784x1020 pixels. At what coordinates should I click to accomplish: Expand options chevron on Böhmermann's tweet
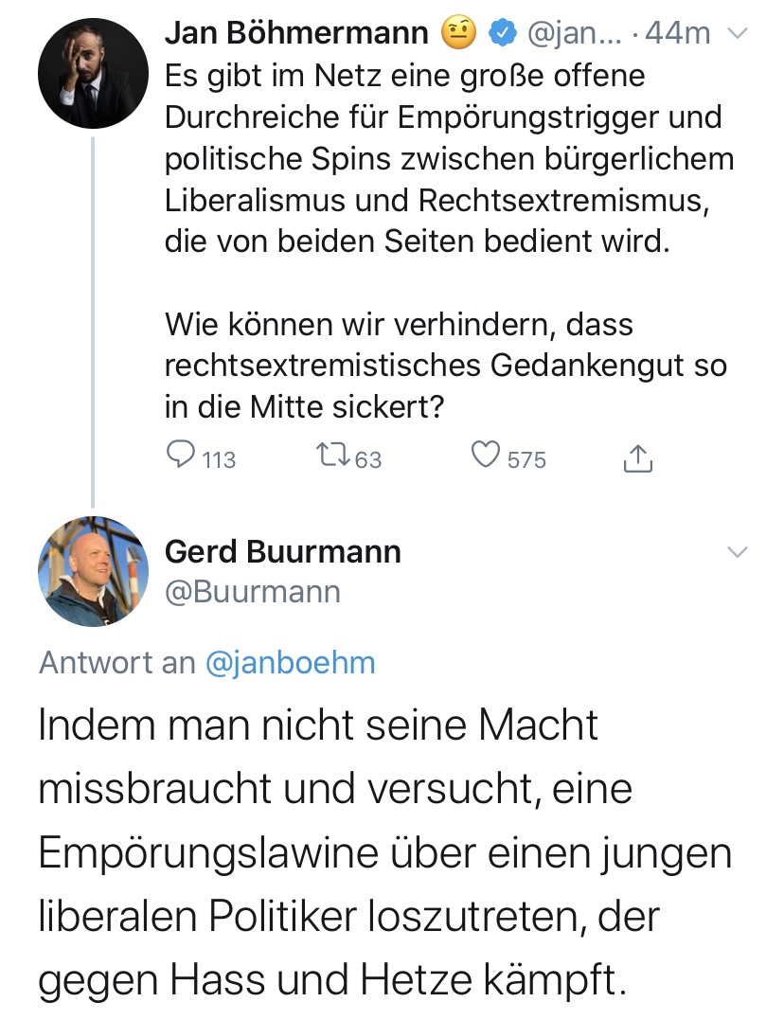[x=737, y=34]
